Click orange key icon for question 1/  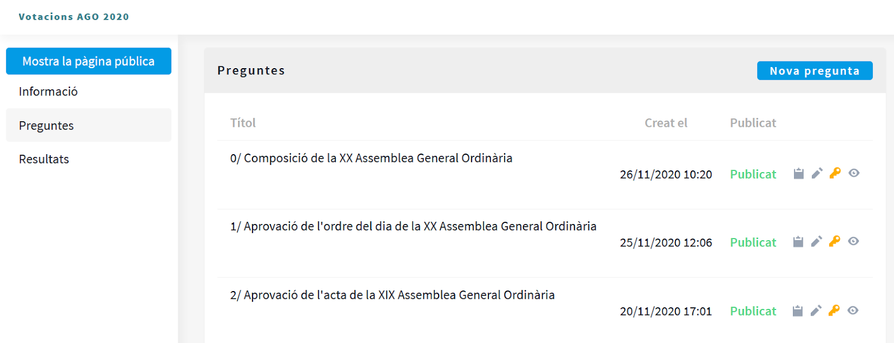coord(835,241)
